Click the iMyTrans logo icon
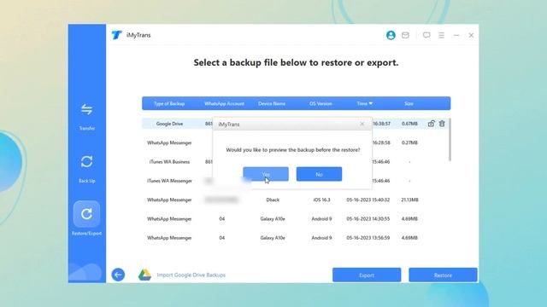This screenshot has height=307, width=547. (x=116, y=35)
